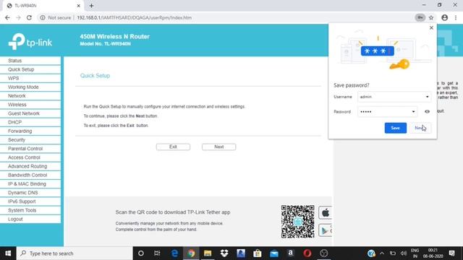
Task: Open System Tools in sidebar
Action: [30, 210]
